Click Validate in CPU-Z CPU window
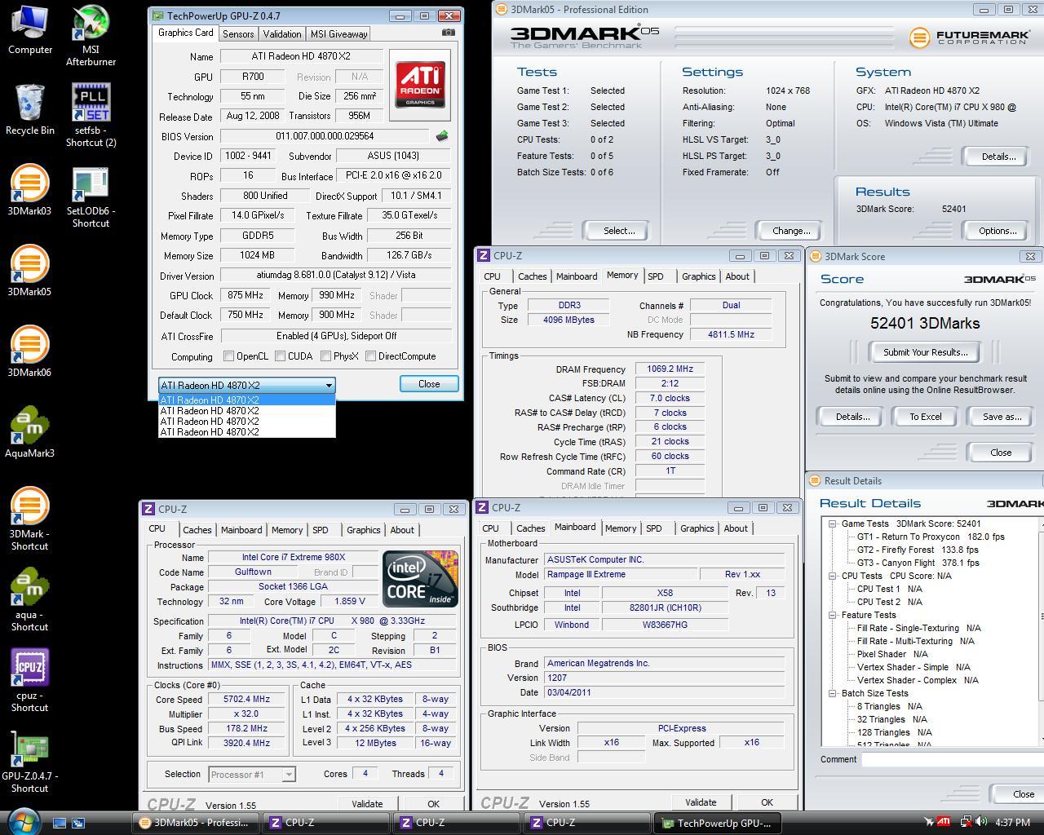This screenshot has width=1044, height=835. [366, 803]
